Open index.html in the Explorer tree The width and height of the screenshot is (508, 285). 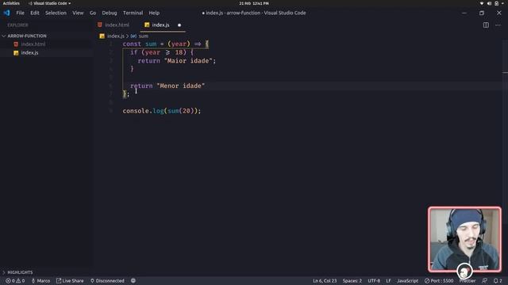[33, 44]
